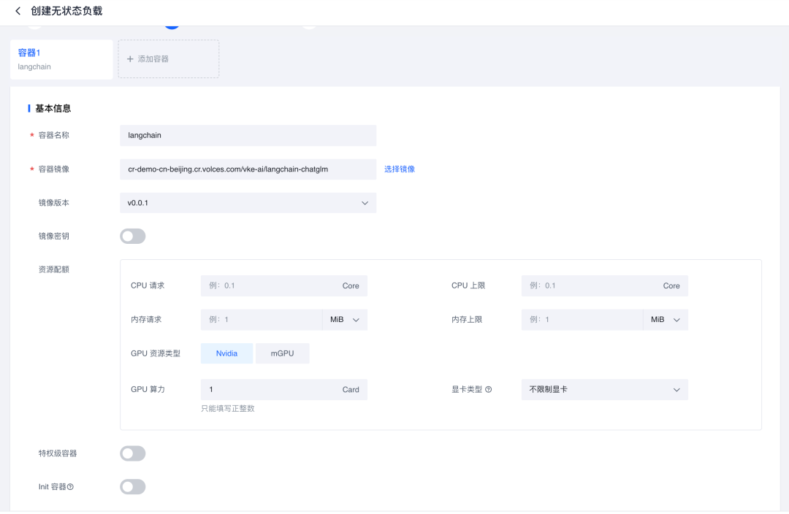Click the back arrow beside 创建无状态负载
This screenshot has height=514, width=789.
(x=18, y=11)
